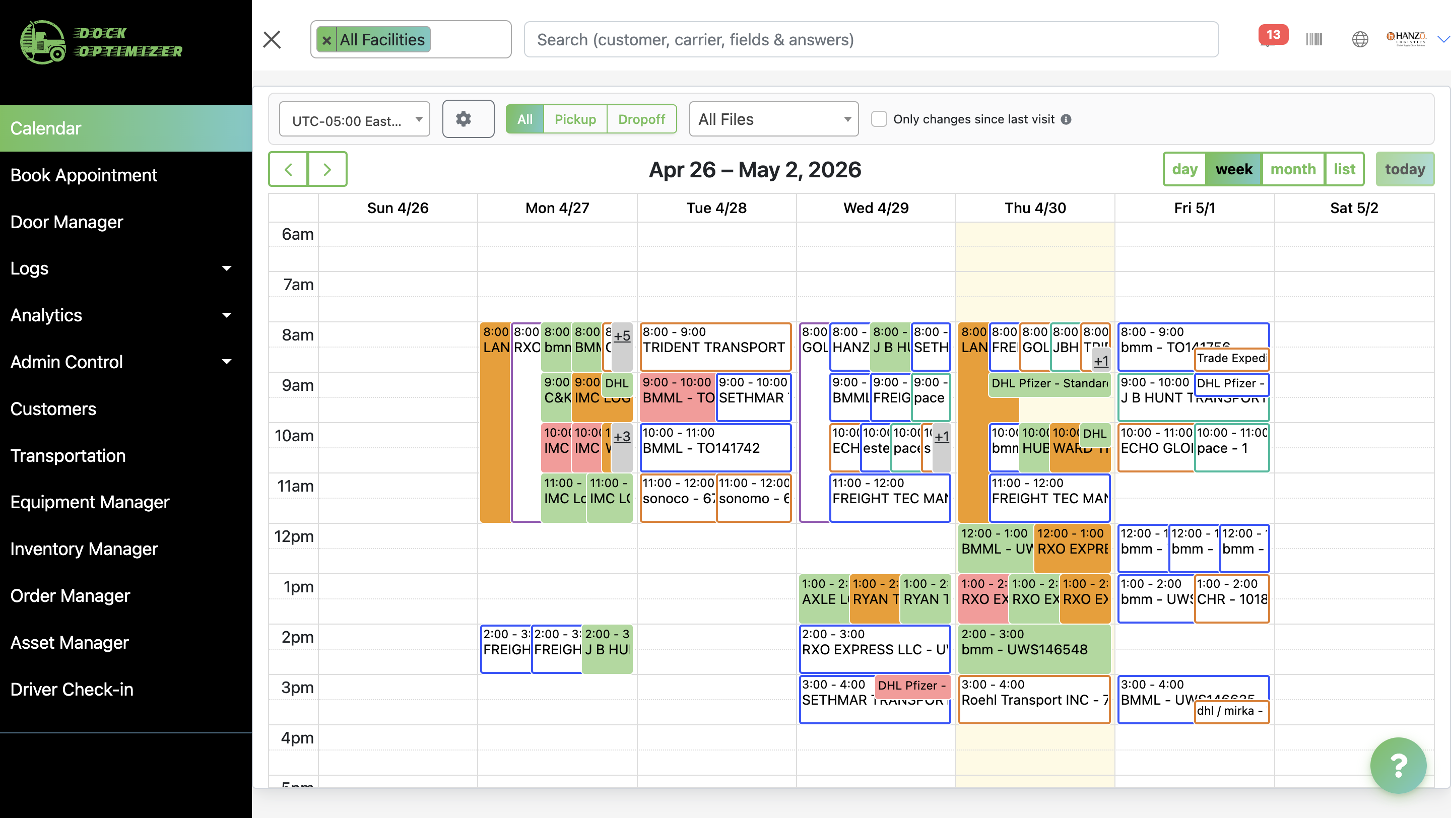Open Friday 10:00 ECHO GLOBAL appointment
The height and width of the screenshot is (818, 1451).
tap(1156, 447)
